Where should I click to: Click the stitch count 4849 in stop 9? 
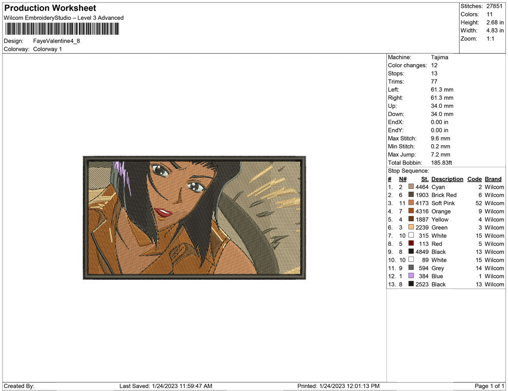[422, 252]
